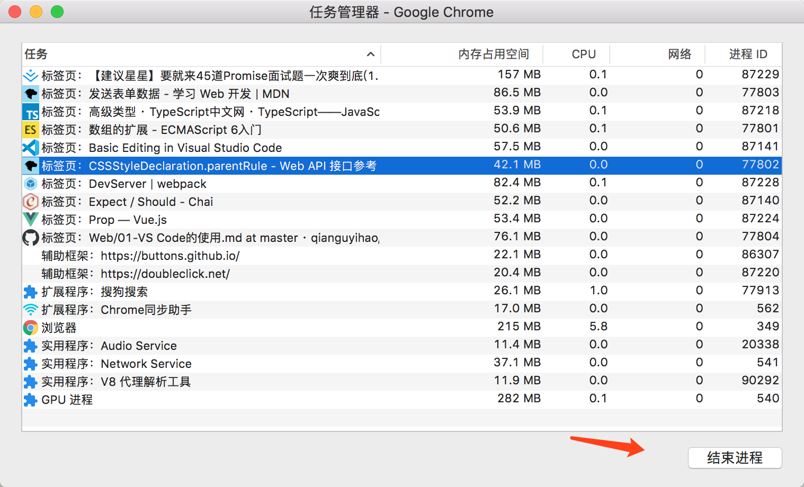Select the 45道Promise面试题 tab row
Image resolution: width=804 pixels, height=487 pixels.
402,76
